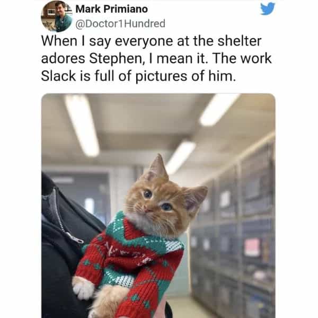Open the @Doctor1Hundred handle link
This screenshot has height=318, width=318.
120,23
